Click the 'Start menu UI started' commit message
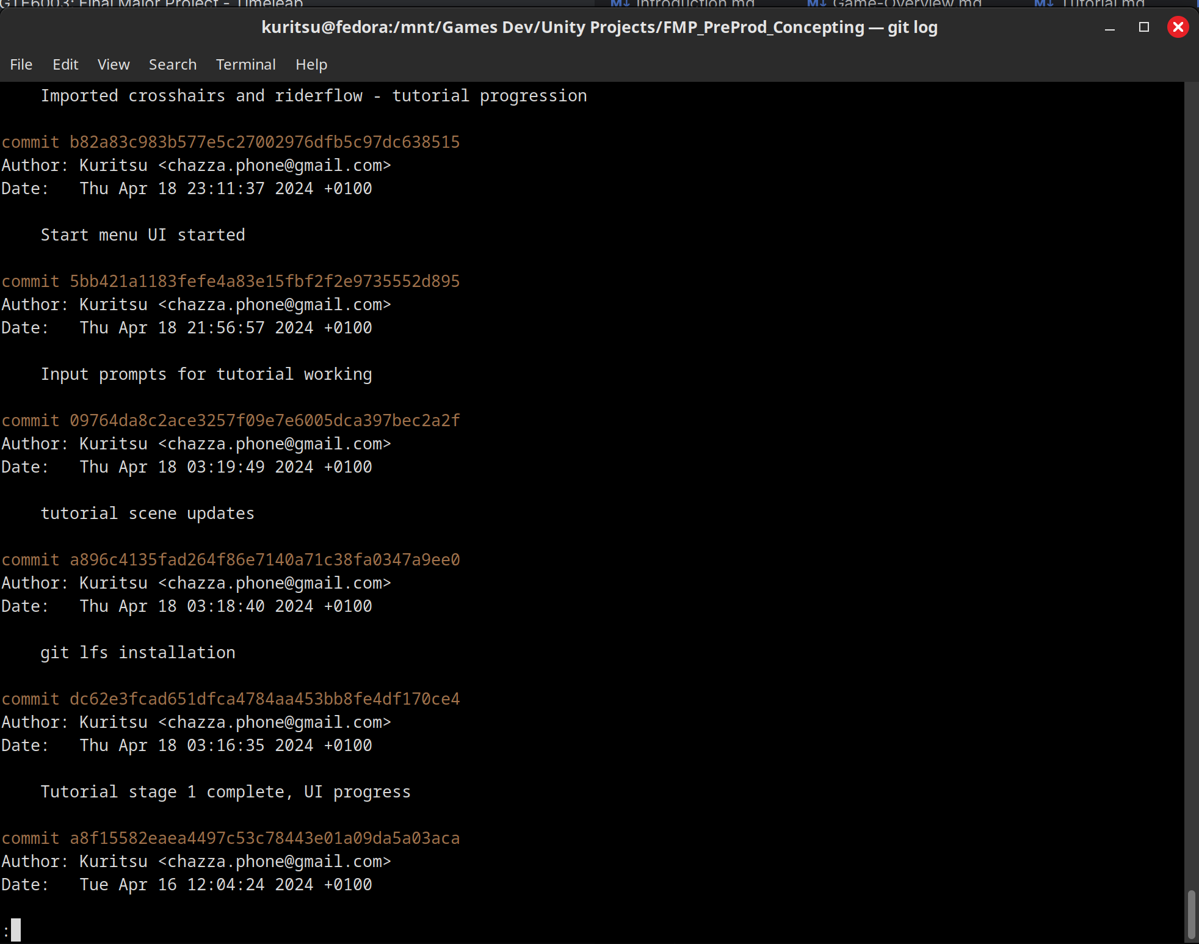This screenshot has width=1199, height=944. pyautogui.click(x=143, y=234)
